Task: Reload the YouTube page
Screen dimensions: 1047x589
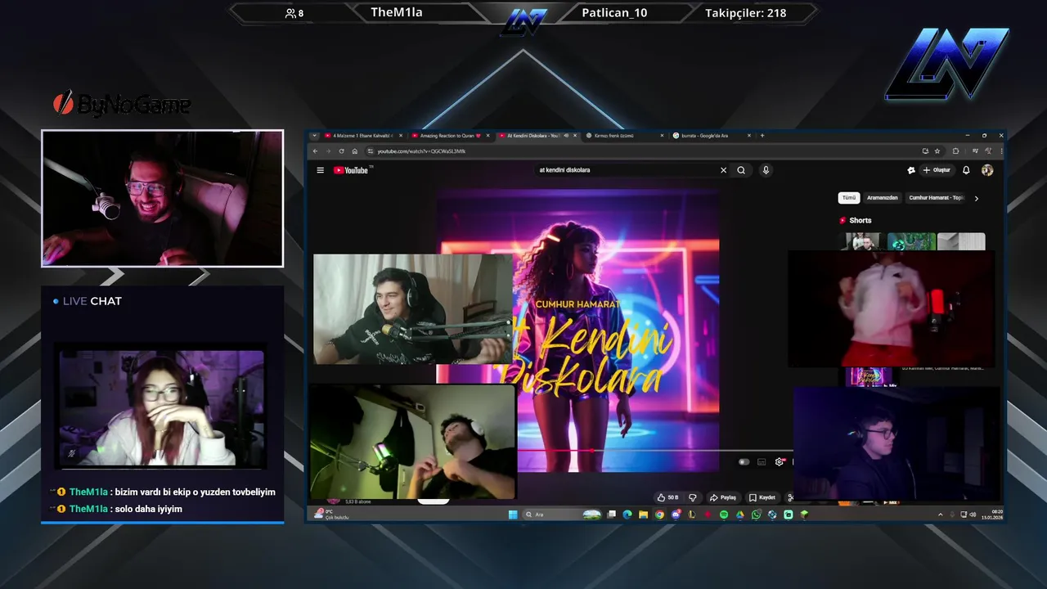Action: (x=342, y=151)
